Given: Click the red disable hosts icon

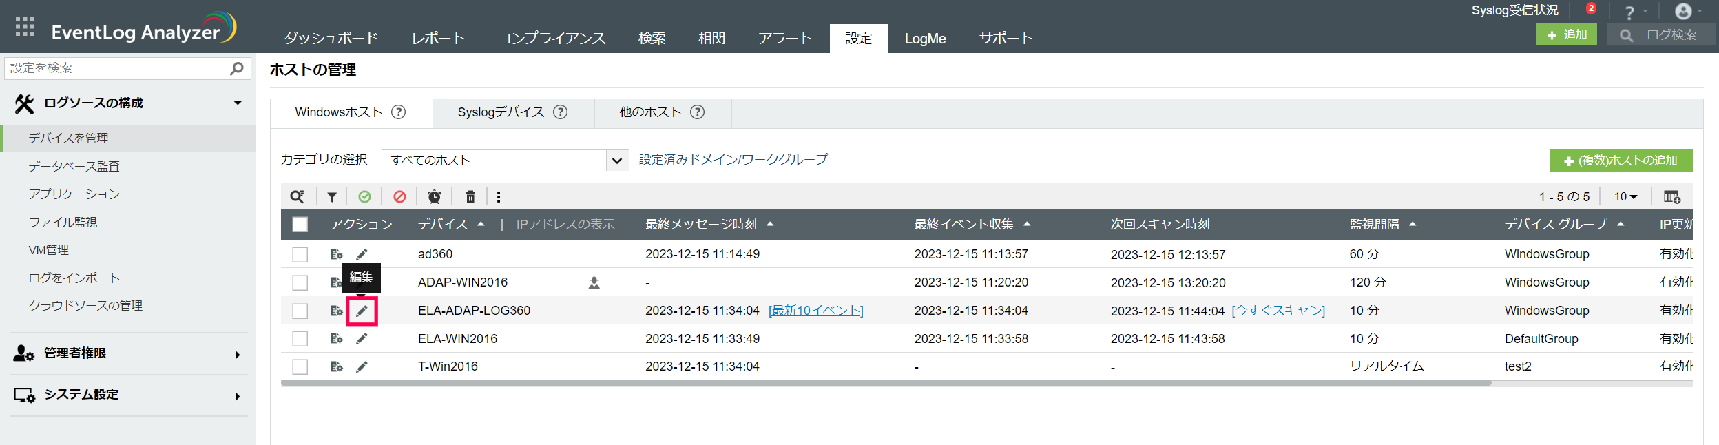Looking at the screenshot, I should click(399, 197).
